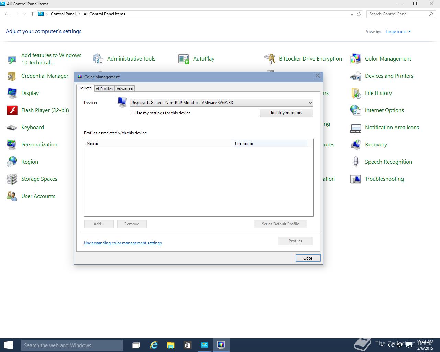Open the View by Large icons dropdown
The height and width of the screenshot is (352, 440).
(x=398, y=32)
